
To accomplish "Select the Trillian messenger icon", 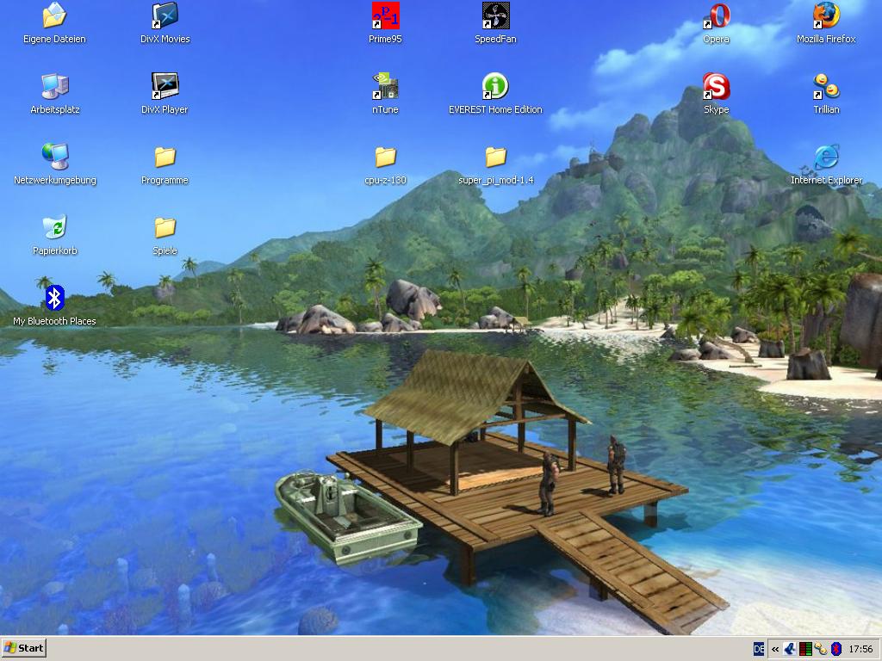I will (826, 86).
